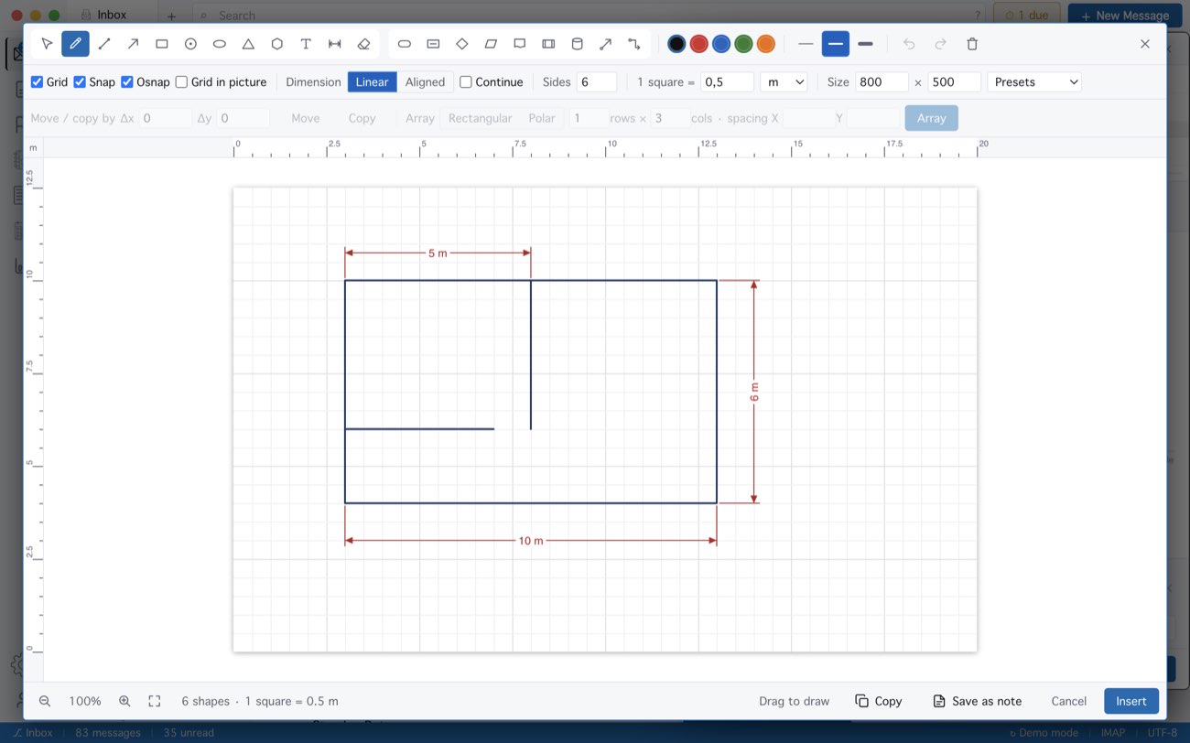Pick the ellipse shape tool
The width and height of the screenshot is (1190, 743).
pyautogui.click(x=220, y=44)
